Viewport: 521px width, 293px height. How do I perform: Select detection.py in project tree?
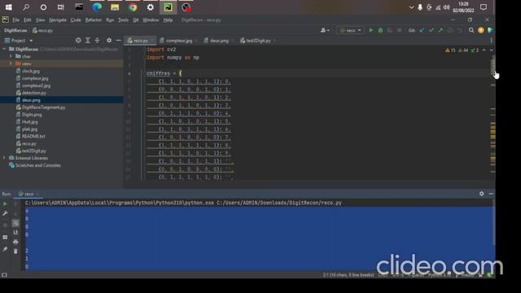pos(34,93)
